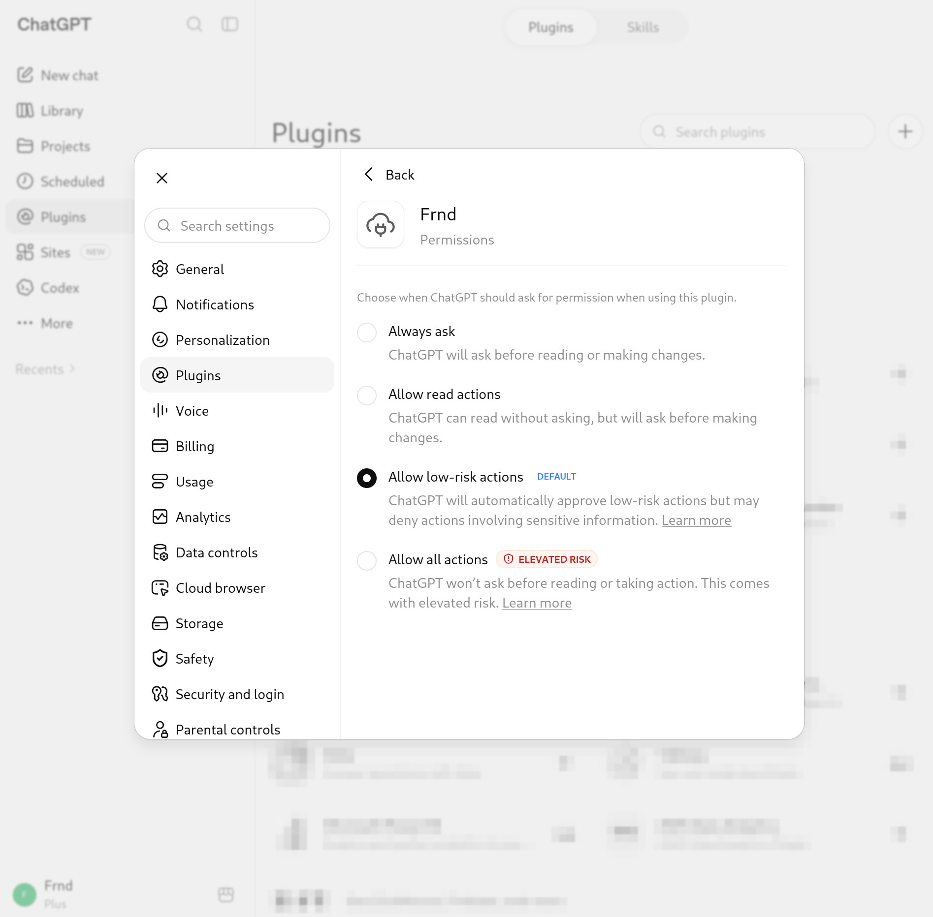
Task: Open the Parental controls icon
Action: (160, 730)
